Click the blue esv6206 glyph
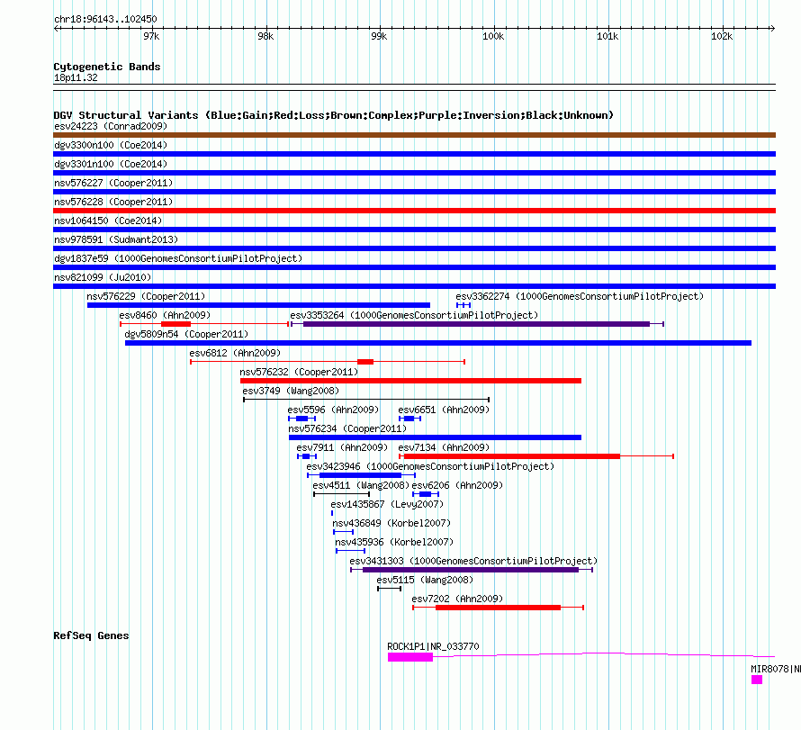This screenshot has height=730, width=801. point(426,494)
